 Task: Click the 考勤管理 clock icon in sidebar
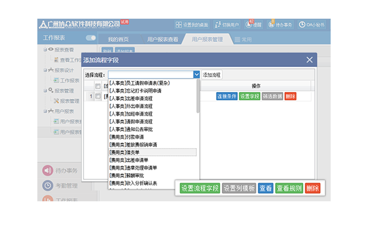click(47, 185)
